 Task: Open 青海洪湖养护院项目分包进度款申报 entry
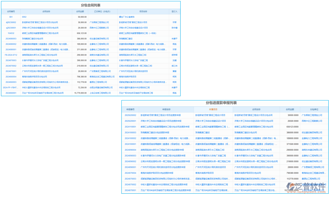[157, 173]
